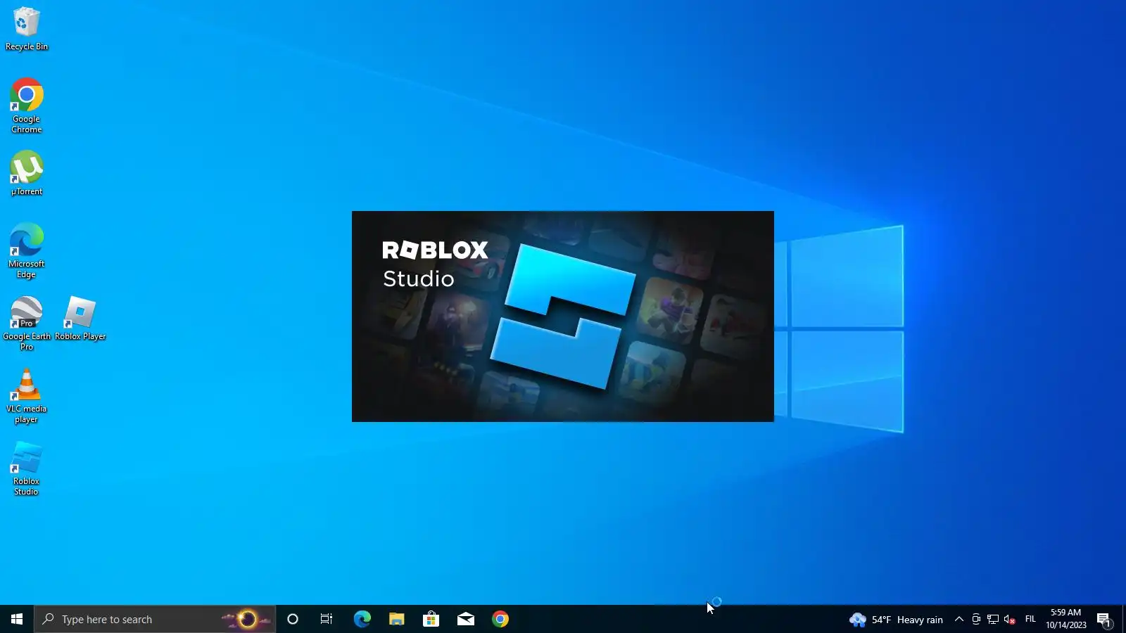Open the Windows Start menu

pyautogui.click(x=17, y=619)
